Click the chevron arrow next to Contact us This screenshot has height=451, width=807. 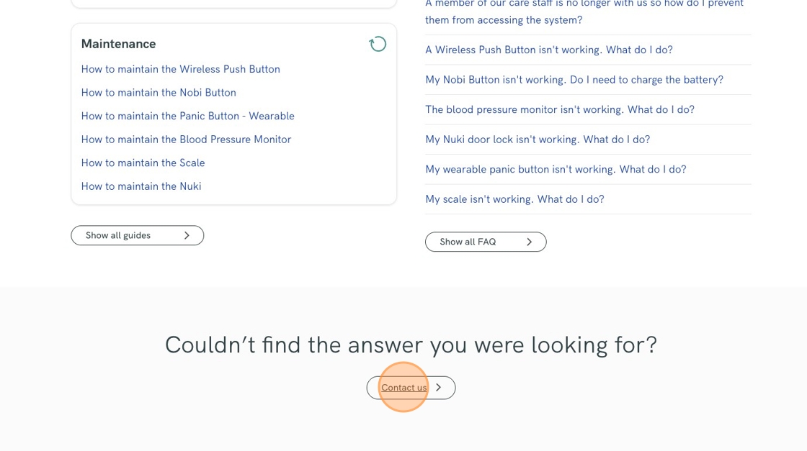click(x=439, y=388)
